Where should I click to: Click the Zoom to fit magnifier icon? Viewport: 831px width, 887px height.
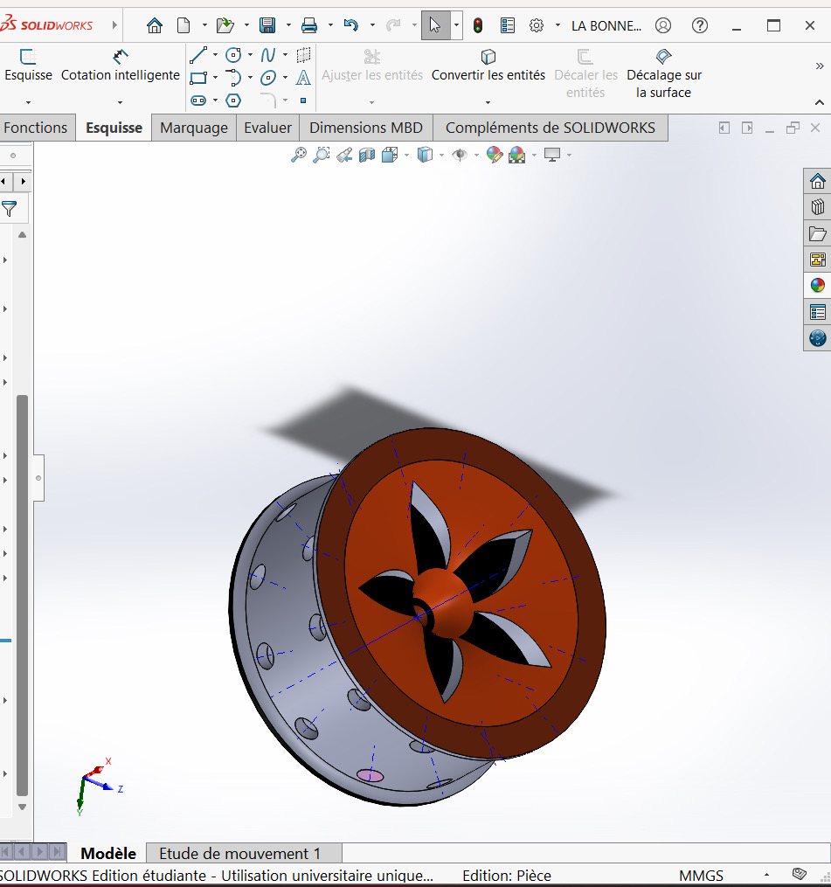click(299, 155)
